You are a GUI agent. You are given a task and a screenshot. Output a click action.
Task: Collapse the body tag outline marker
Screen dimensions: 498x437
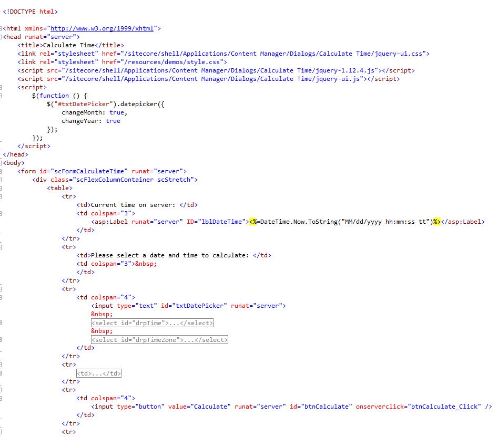point(1,163)
